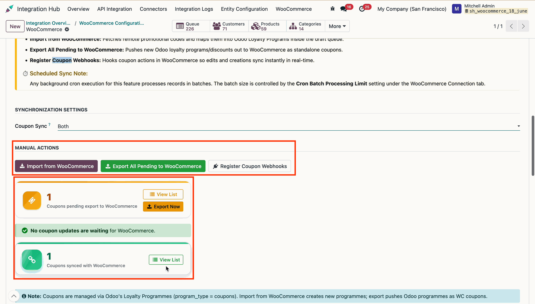
Task: Click the Coupon Sync help question mark
Action: point(49,124)
